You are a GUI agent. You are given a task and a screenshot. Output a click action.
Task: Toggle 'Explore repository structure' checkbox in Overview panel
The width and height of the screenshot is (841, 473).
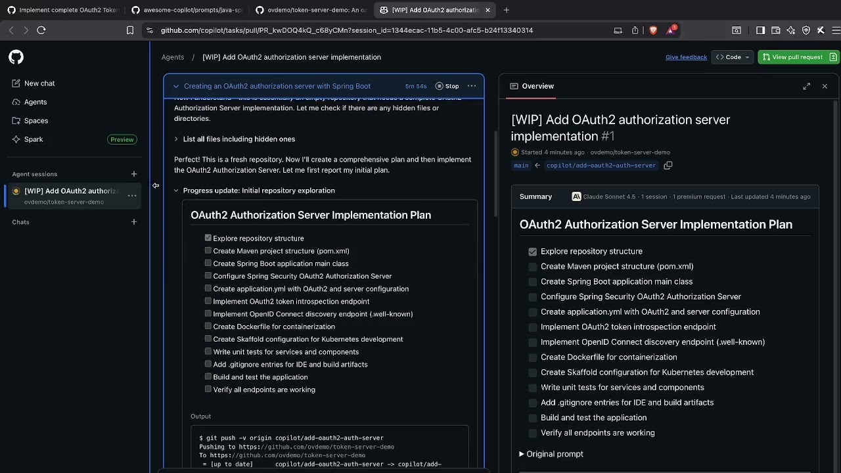coord(533,252)
